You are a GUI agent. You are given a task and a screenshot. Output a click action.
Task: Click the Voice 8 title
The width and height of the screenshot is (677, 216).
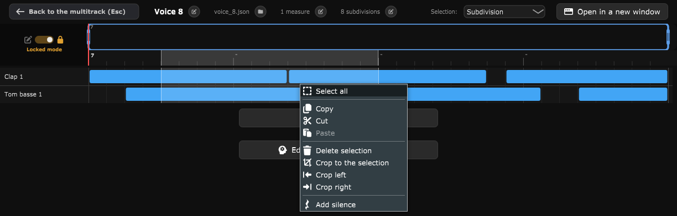169,12
